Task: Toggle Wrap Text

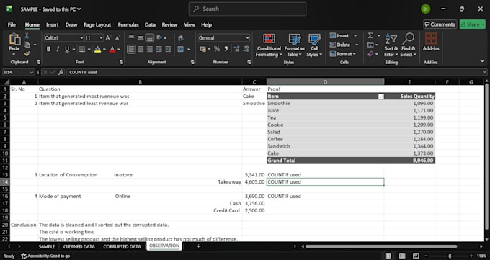Action: click(x=181, y=38)
